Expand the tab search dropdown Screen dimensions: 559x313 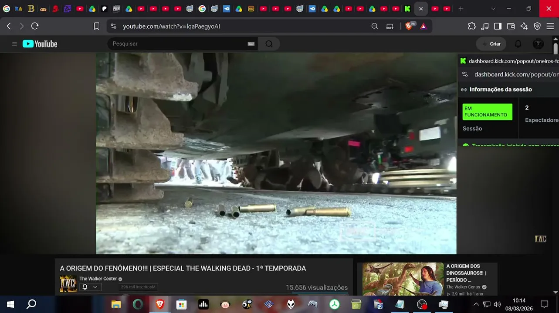click(493, 9)
